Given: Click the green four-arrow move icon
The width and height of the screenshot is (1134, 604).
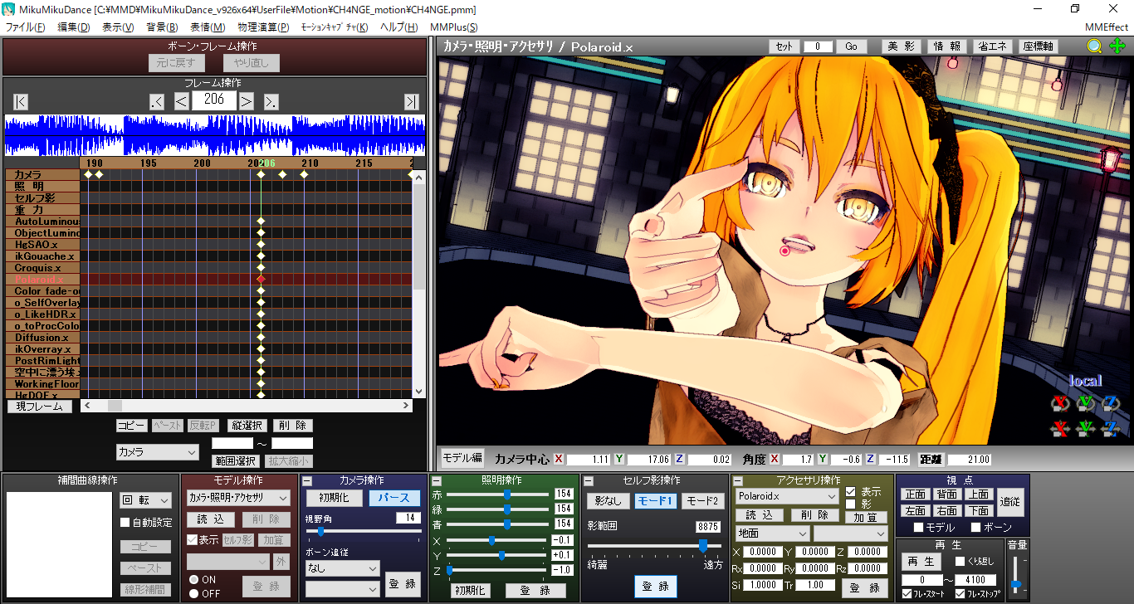Looking at the screenshot, I should point(1117,46).
